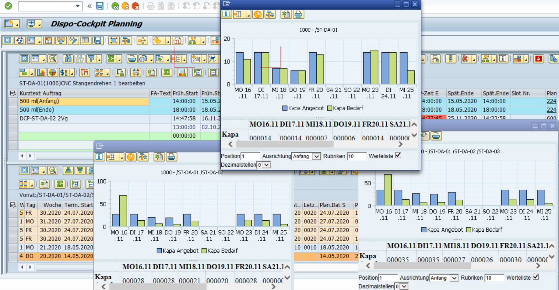Click the Rubriken input field in the ST-DA-01 chart window
Viewport: 559px width, 290px height.
pyautogui.click(x=356, y=156)
